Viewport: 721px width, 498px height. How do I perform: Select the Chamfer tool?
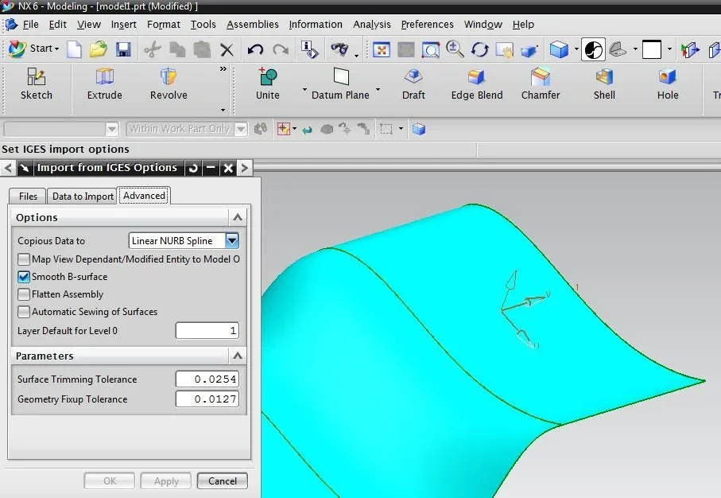point(541,78)
